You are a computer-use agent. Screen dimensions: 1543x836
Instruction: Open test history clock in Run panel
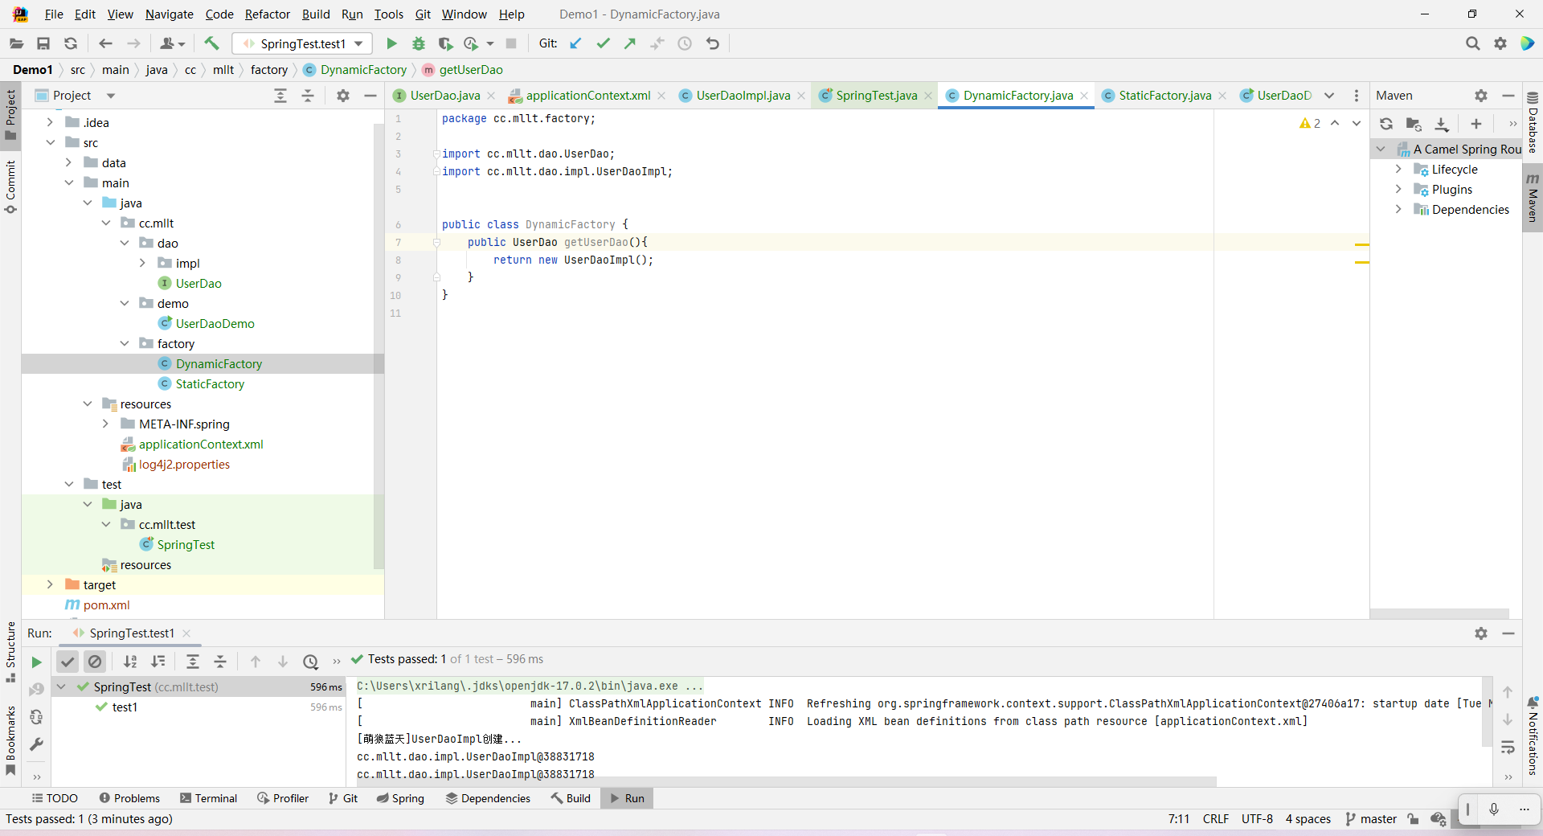pos(311,662)
